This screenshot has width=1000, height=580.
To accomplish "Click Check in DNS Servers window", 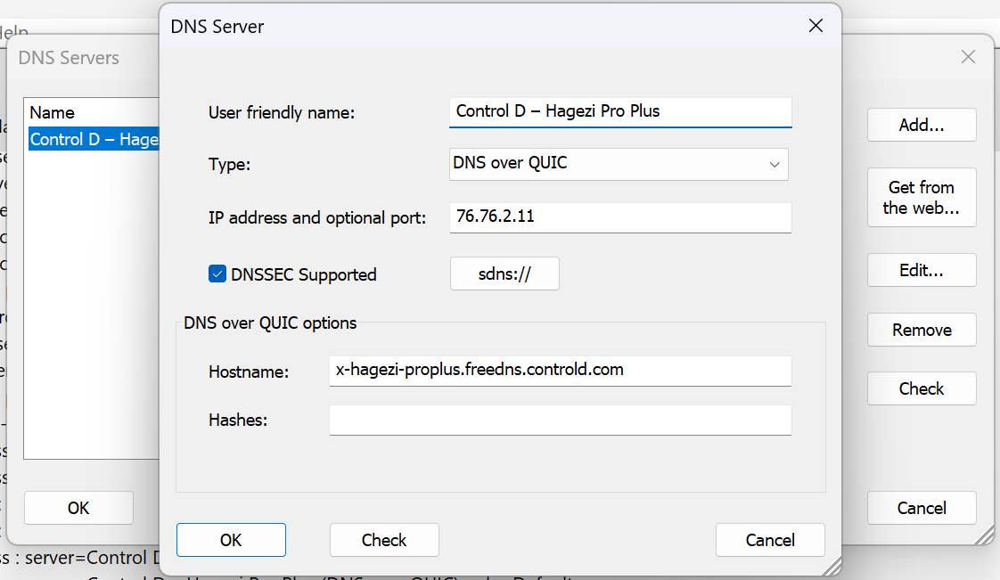I will pos(921,388).
